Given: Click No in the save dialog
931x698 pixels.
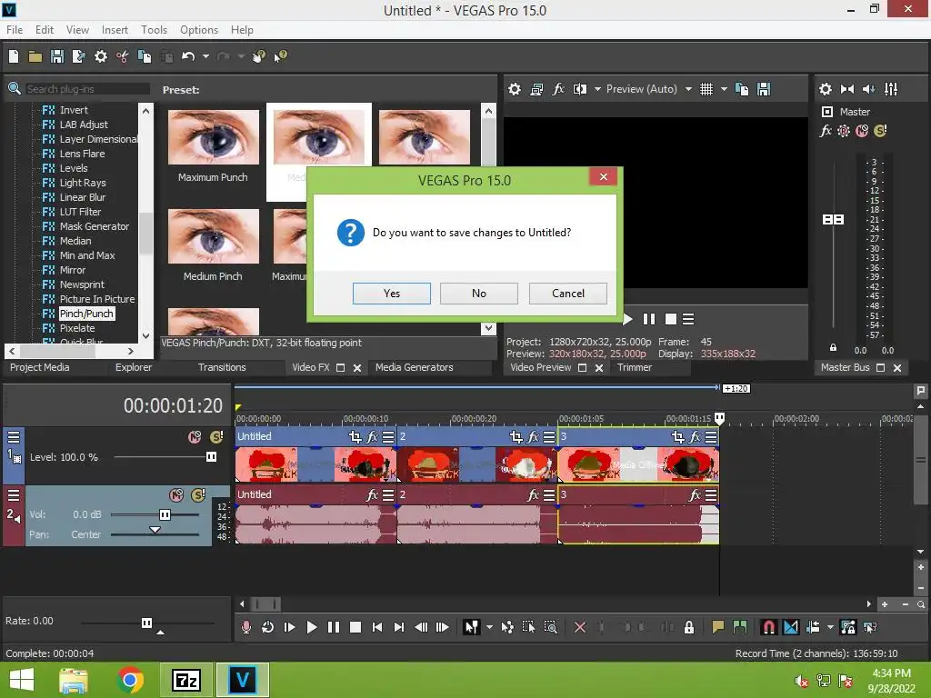Looking at the screenshot, I should [x=479, y=294].
